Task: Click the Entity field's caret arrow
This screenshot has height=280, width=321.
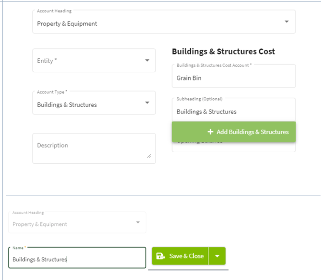Action: (x=147, y=61)
